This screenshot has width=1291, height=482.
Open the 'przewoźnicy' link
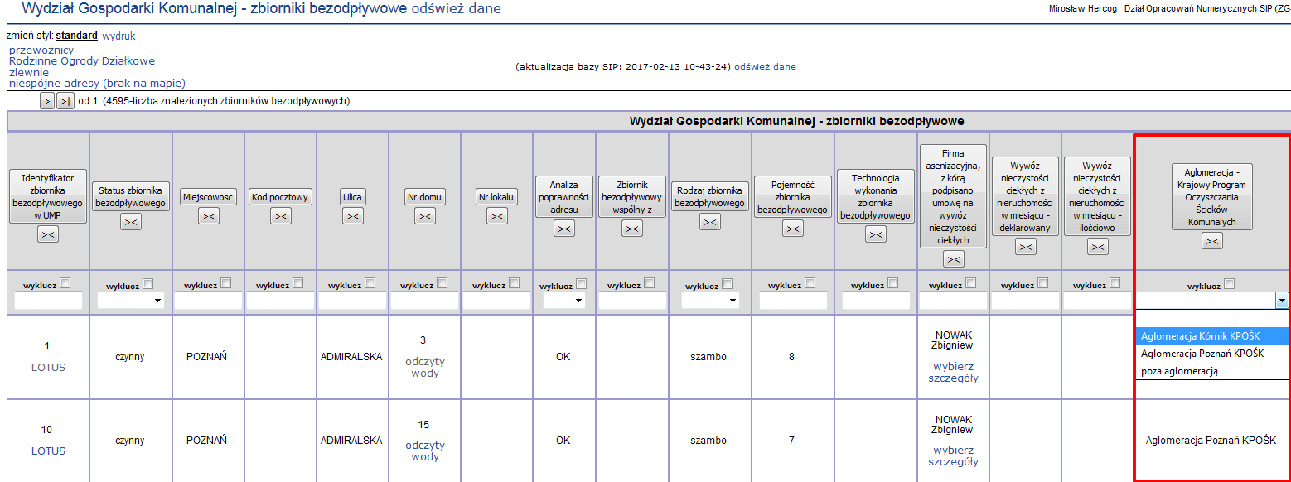tap(41, 50)
